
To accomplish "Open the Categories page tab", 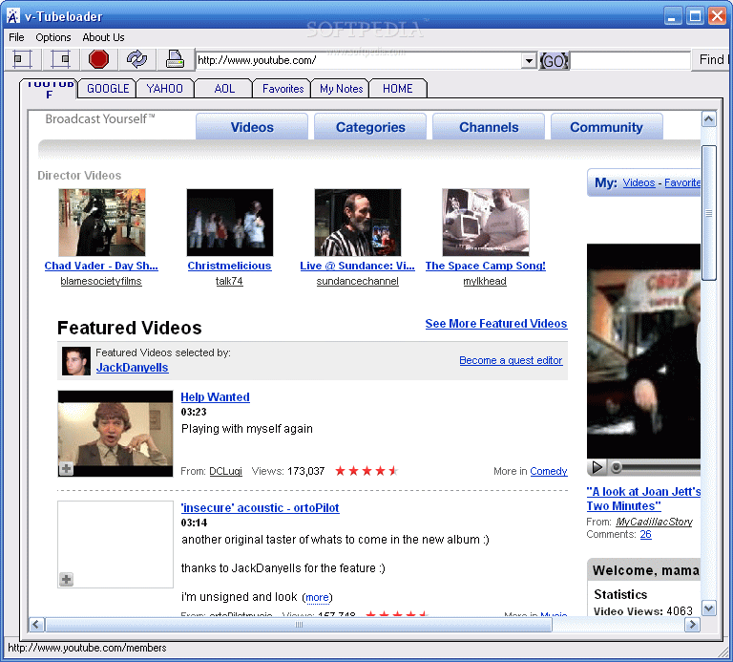I will pyautogui.click(x=370, y=127).
